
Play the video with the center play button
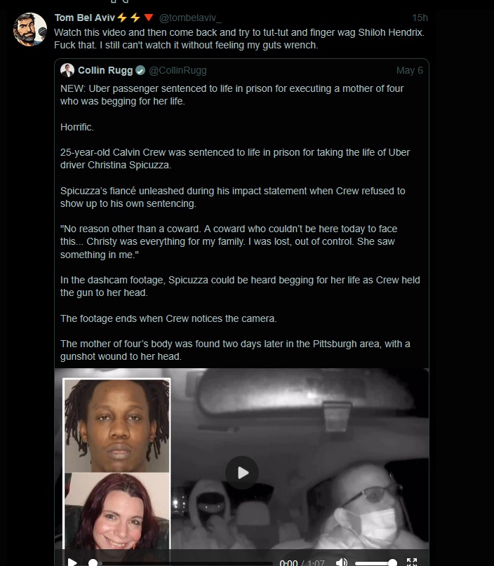coord(242,473)
